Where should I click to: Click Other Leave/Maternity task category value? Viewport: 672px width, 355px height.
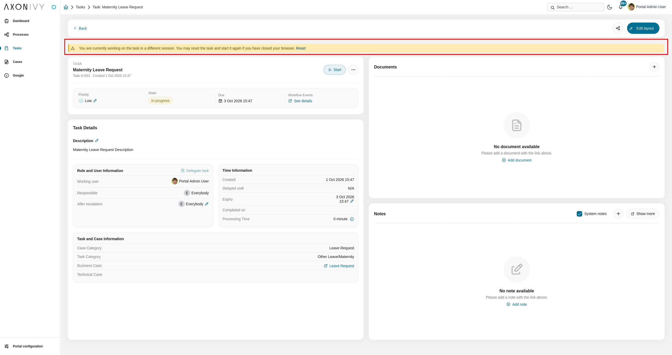(x=336, y=257)
